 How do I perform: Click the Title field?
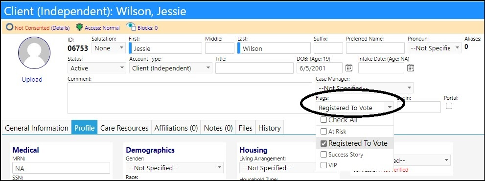tap(254, 68)
